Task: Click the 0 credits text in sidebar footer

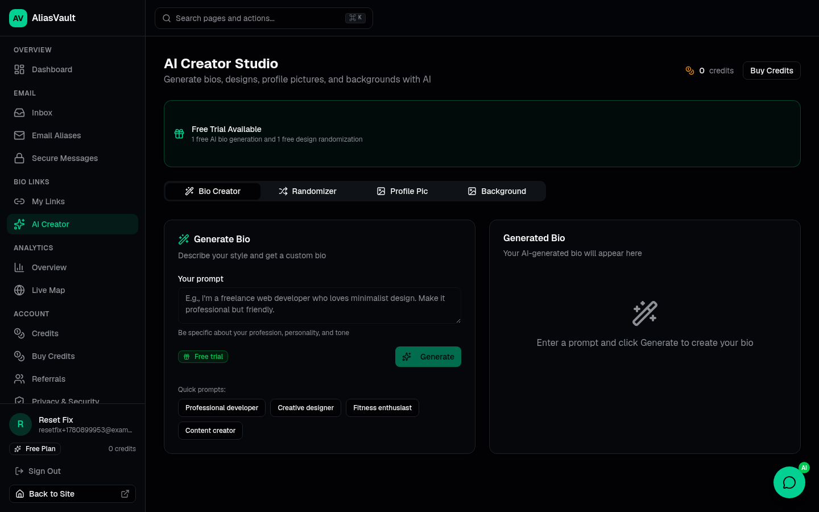Action: 122,449
